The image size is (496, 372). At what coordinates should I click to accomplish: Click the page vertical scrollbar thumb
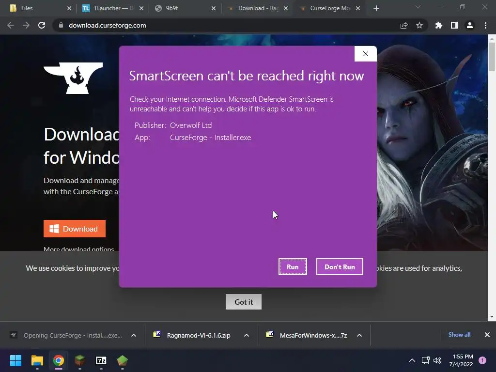(x=492, y=57)
